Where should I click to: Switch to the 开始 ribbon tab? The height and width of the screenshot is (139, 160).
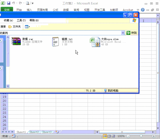[19, 10]
